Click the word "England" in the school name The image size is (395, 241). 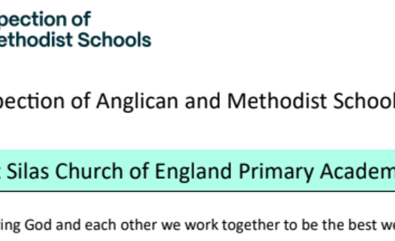coord(180,171)
